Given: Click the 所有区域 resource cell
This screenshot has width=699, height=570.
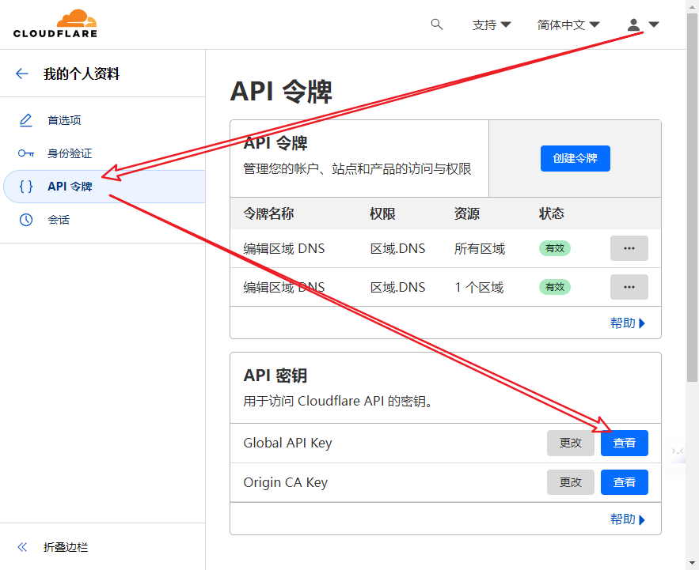Looking at the screenshot, I should (x=480, y=248).
